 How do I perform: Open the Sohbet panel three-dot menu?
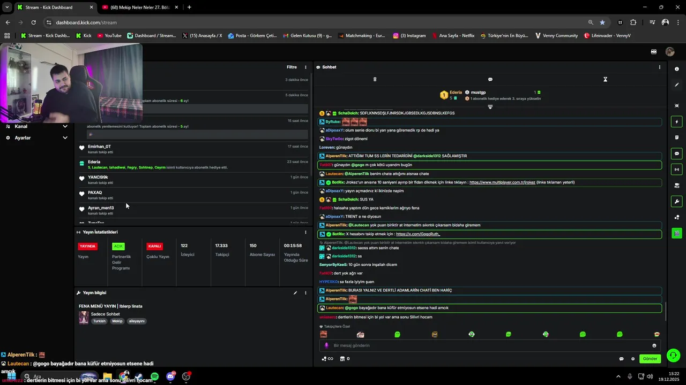click(659, 67)
